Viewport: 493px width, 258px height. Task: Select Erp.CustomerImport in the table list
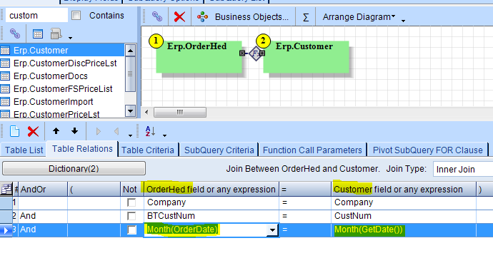[62, 102]
